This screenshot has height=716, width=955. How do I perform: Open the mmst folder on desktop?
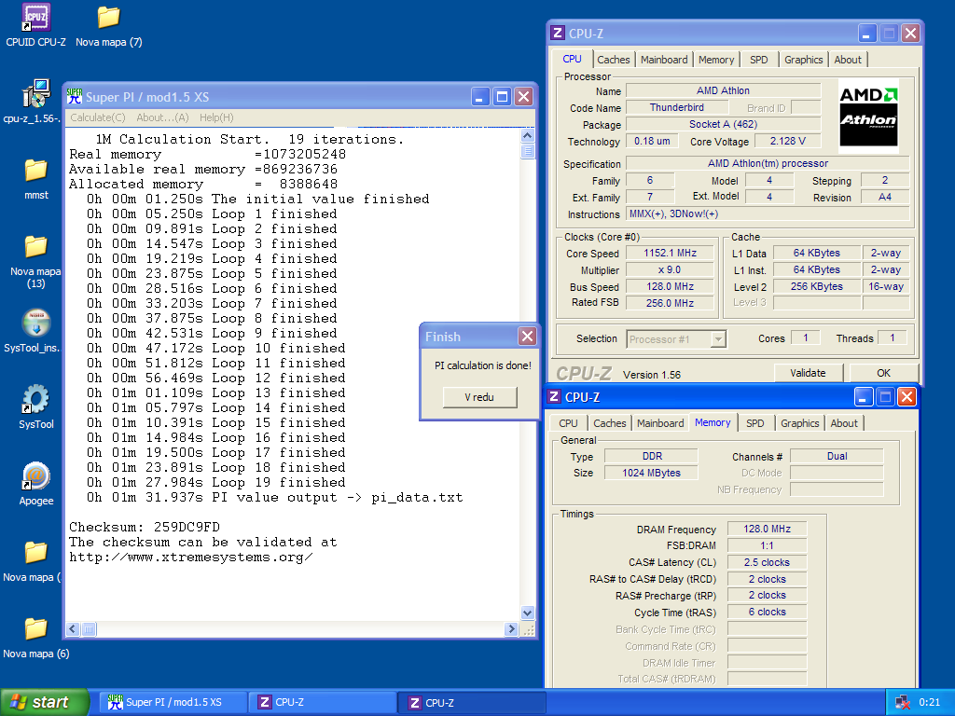point(36,178)
